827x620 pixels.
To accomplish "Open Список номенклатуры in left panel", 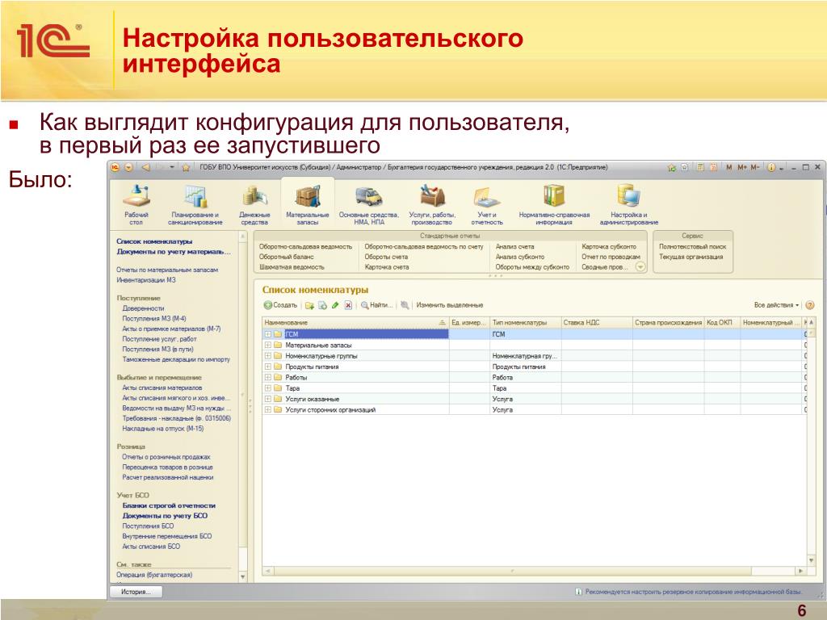I will point(154,241).
